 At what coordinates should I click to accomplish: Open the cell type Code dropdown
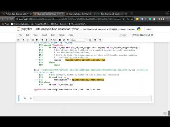coord(78,40)
